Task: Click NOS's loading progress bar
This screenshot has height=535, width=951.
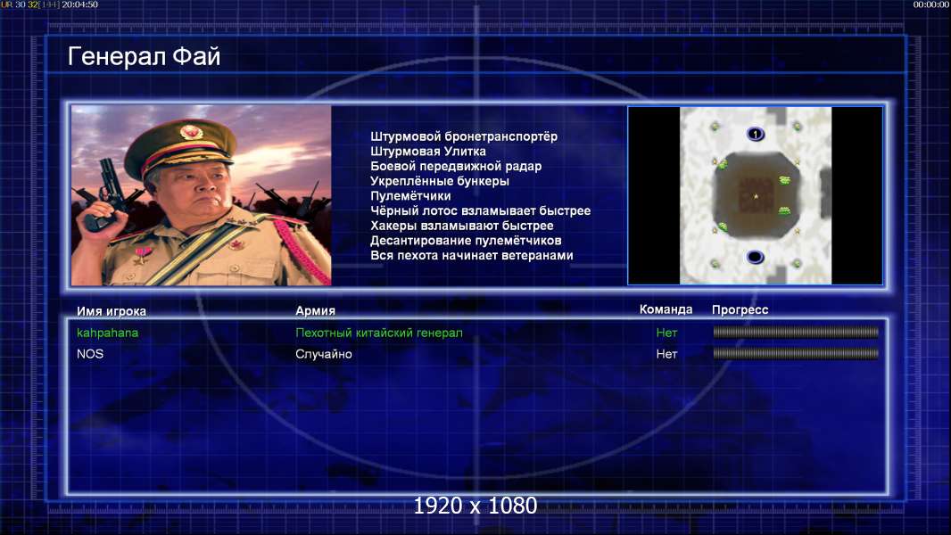Action: [x=796, y=353]
